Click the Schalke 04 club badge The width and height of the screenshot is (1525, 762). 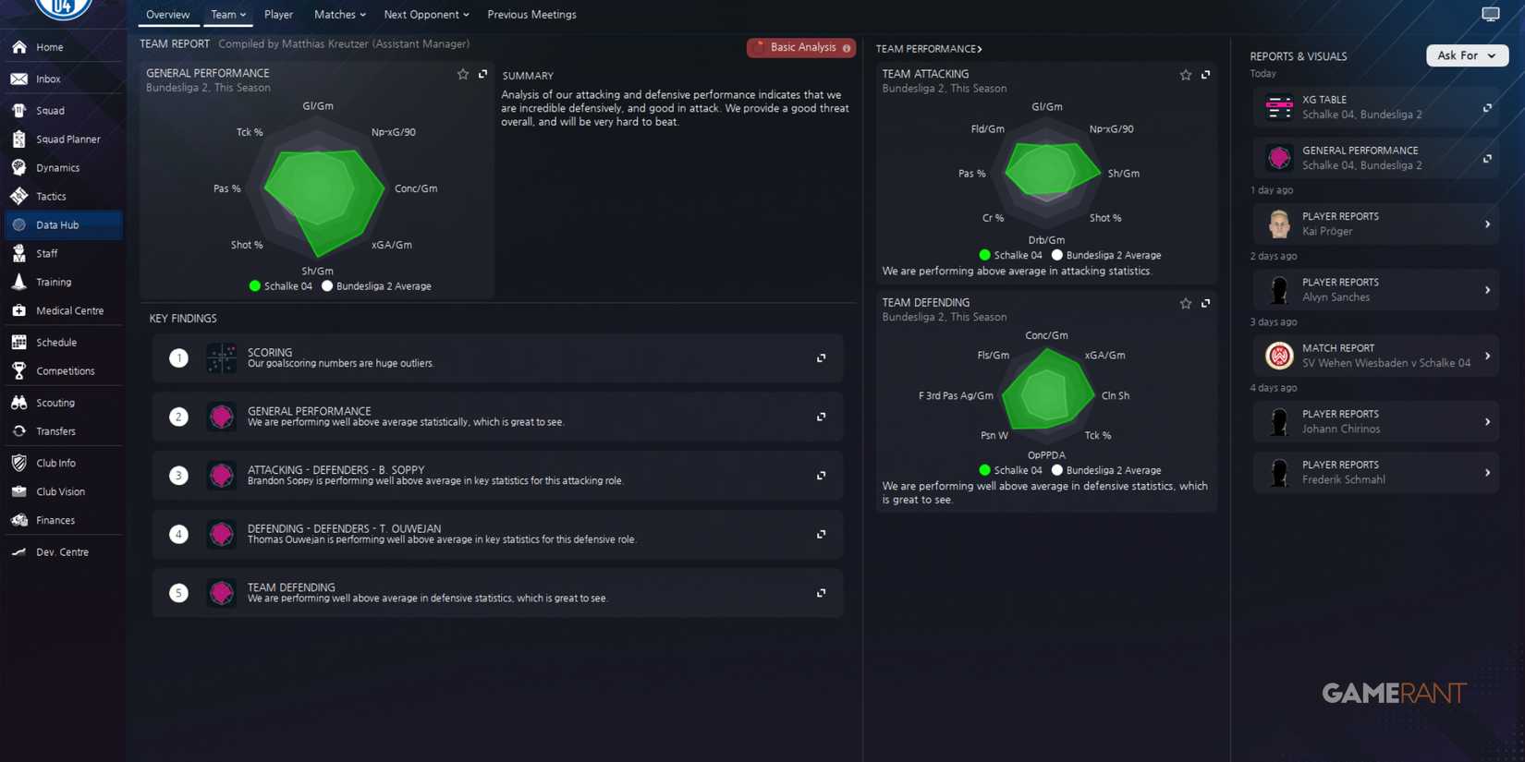coord(63,8)
